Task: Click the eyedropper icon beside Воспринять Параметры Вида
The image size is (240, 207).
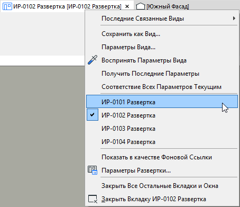Action: tap(93, 60)
